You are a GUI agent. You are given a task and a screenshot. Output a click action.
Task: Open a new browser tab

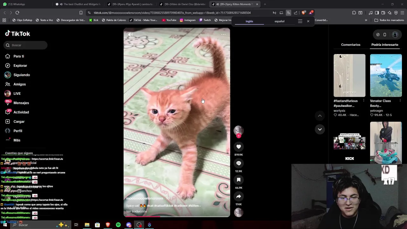coord(265,4)
